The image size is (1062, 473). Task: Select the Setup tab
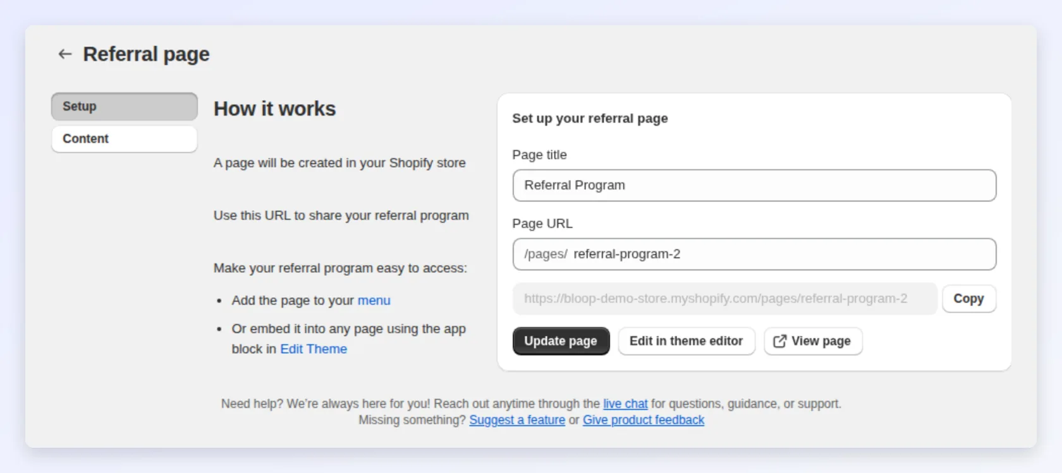click(x=125, y=107)
